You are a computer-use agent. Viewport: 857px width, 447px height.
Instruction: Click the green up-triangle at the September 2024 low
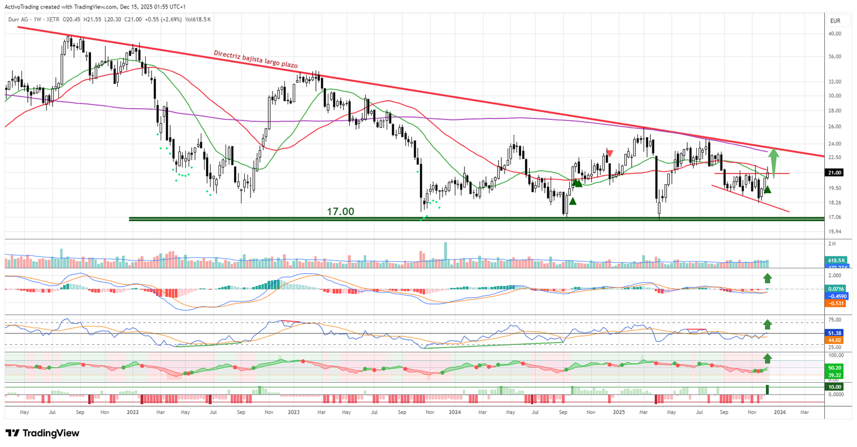(x=573, y=201)
